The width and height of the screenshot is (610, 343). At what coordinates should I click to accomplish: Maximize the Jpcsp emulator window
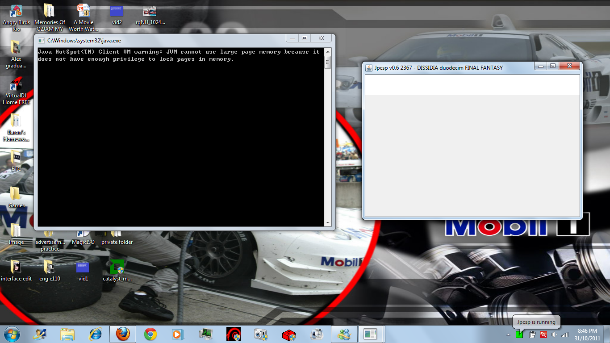pos(553,66)
